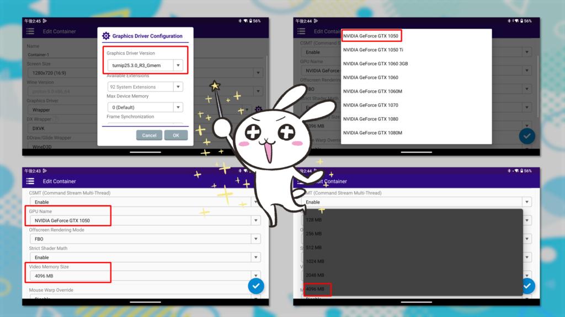Click Frame Synchronization label in driver dialog

tap(130, 117)
